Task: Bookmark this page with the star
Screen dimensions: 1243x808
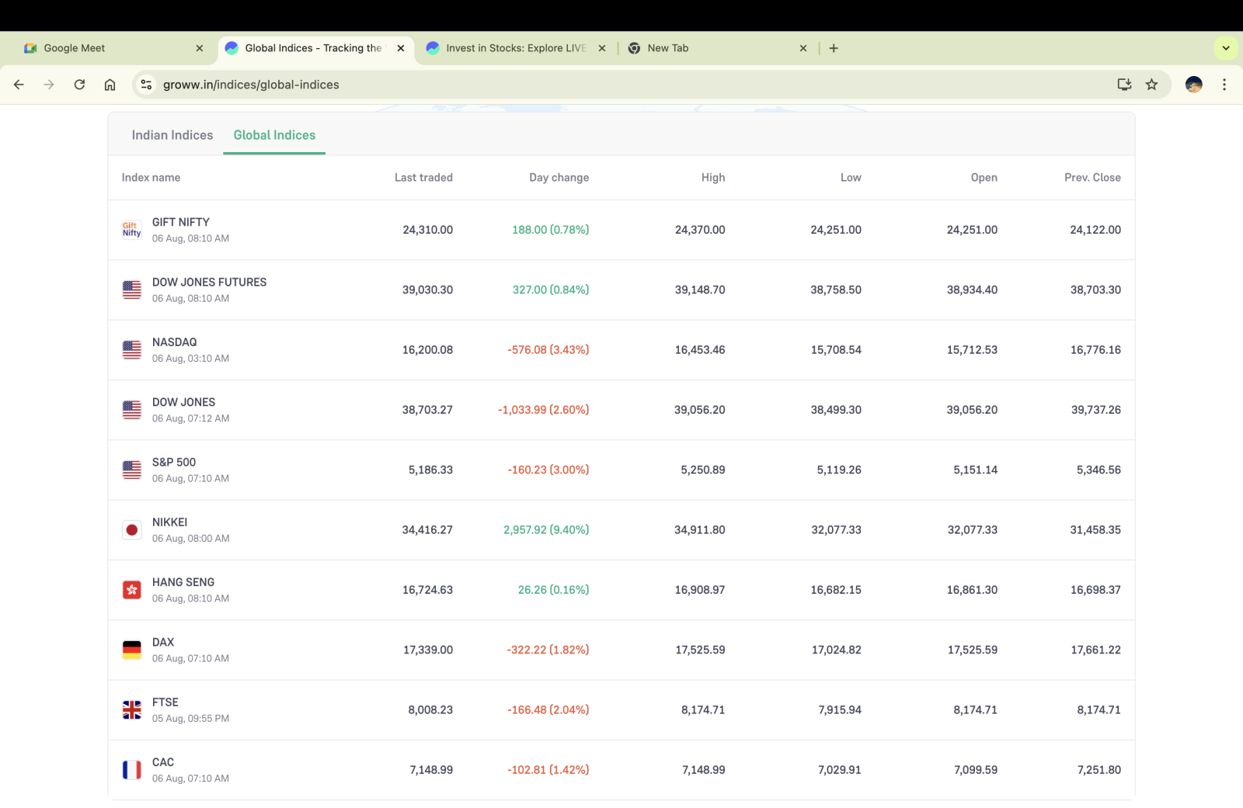Action: pos(1151,85)
